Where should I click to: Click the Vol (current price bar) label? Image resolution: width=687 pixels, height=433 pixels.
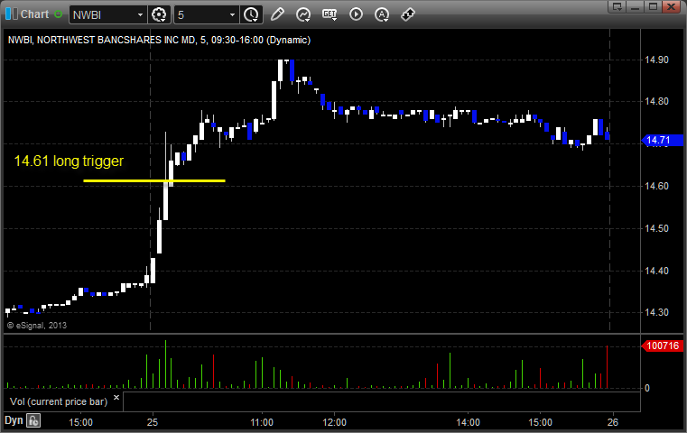59,401
